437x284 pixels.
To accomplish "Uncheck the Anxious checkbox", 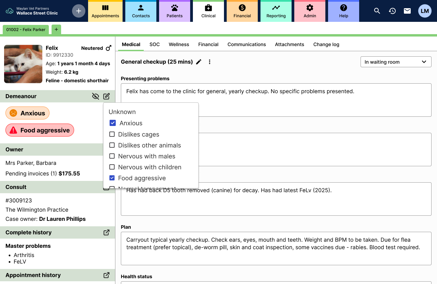I will (112, 123).
